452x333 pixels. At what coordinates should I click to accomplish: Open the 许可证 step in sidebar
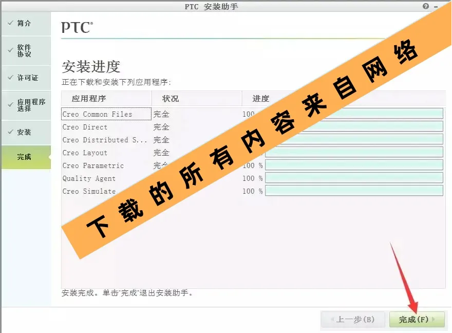26,78
